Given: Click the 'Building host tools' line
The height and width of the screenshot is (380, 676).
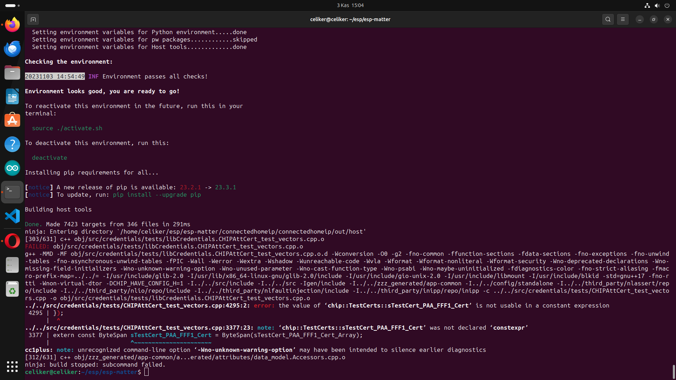Looking at the screenshot, I should pos(58,209).
